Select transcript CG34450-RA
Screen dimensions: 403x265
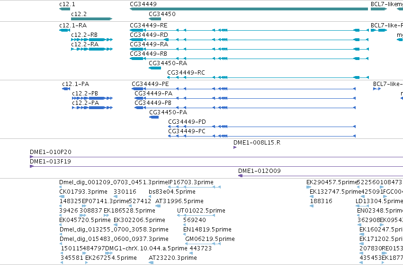coord(155,68)
